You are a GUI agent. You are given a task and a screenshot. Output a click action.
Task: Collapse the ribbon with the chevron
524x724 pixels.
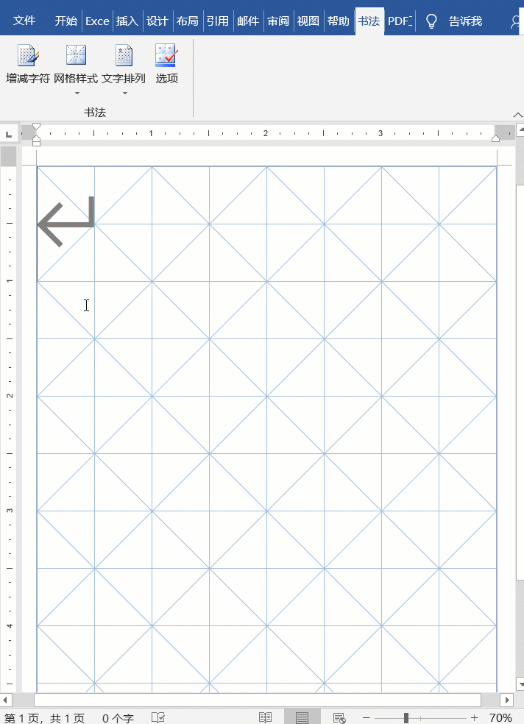click(x=518, y=115)
